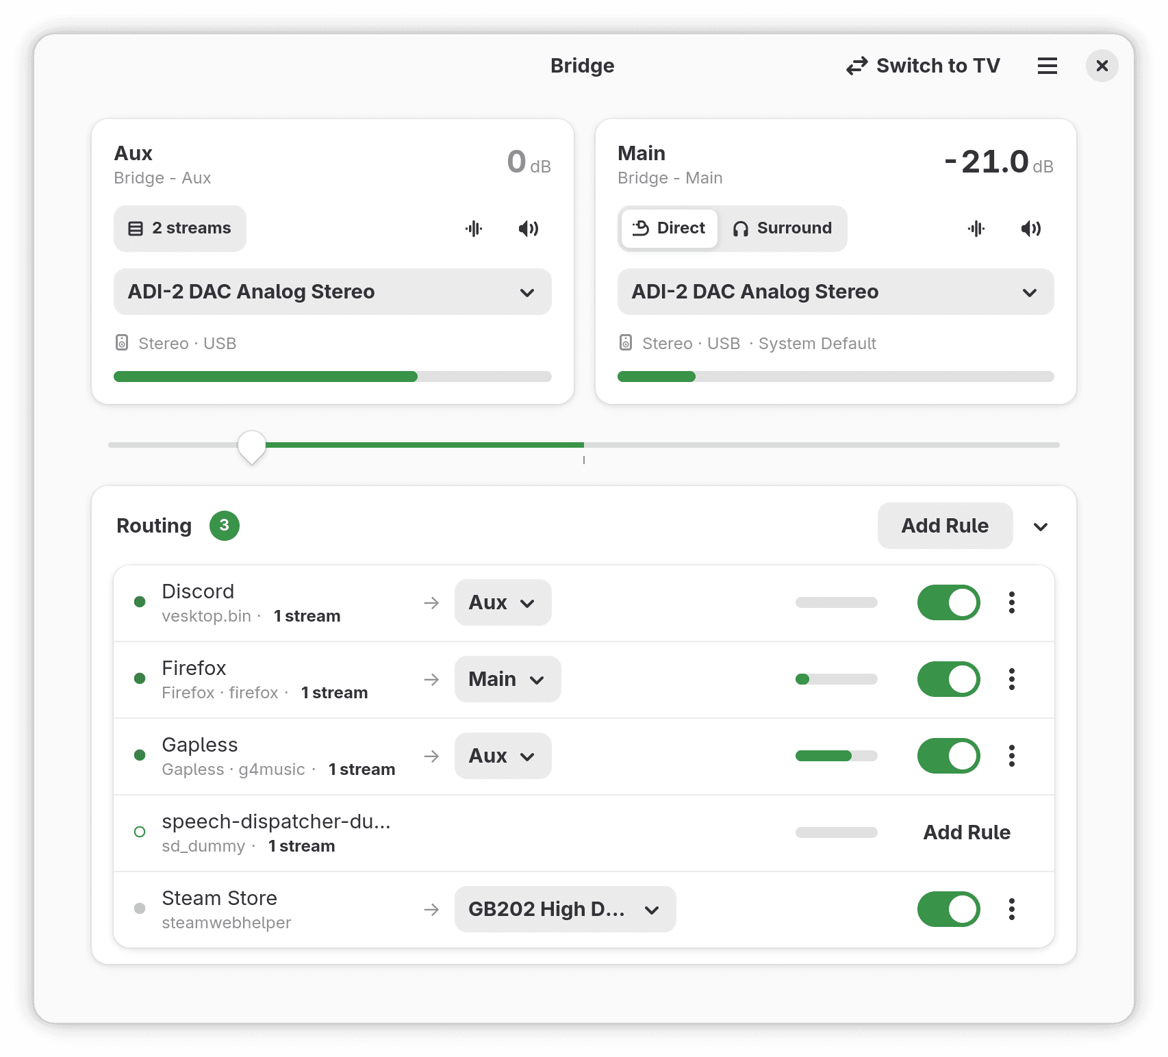Change Firefox output target Main dropdown

[x=508, y=679]
